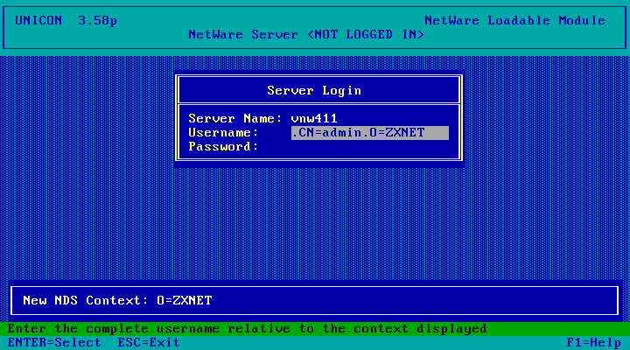
Task: Open help via F1=Help
Action: point(594,343)
